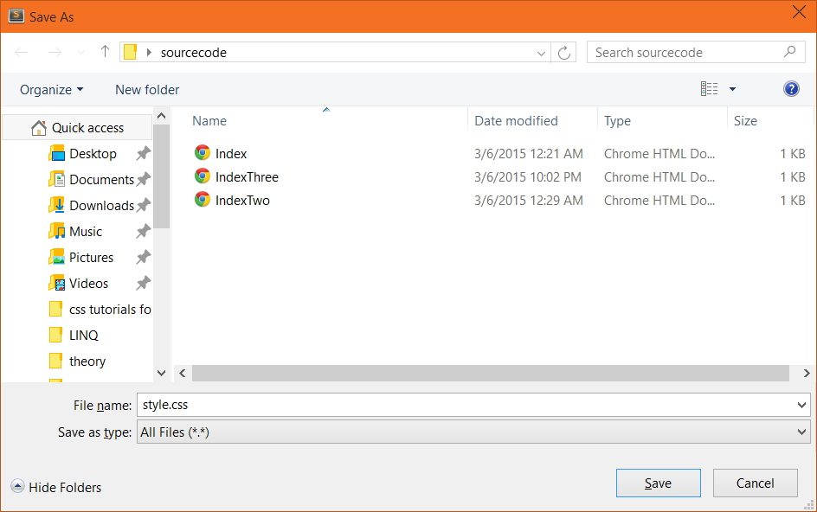Click the Up one level arrow

(x=105, y=52)
